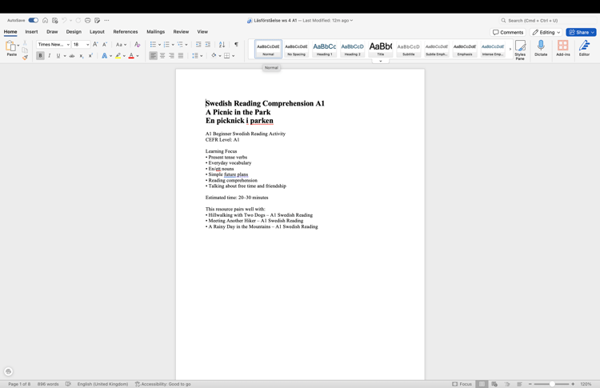Click the Home icon in title bar
600x388 pixels.
(x=45, y=20)
